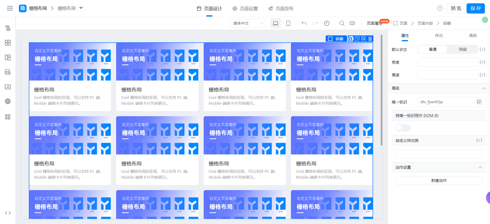The image size is (490, 224).
Task: Click the 容器 label tag on canvas
Action: (x=336, y=39)
